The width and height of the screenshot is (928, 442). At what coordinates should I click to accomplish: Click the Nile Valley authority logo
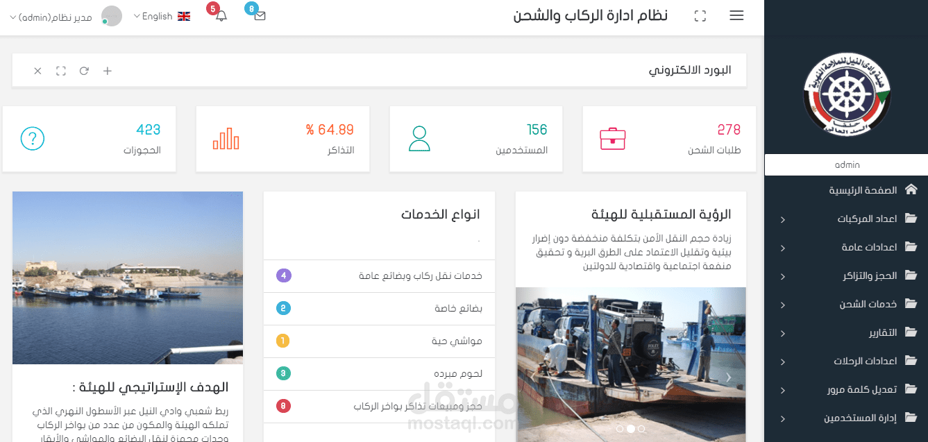point(846,94)
